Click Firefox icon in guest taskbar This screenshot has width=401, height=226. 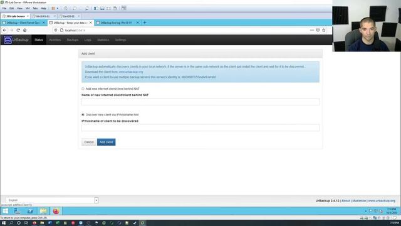point(56,211)
